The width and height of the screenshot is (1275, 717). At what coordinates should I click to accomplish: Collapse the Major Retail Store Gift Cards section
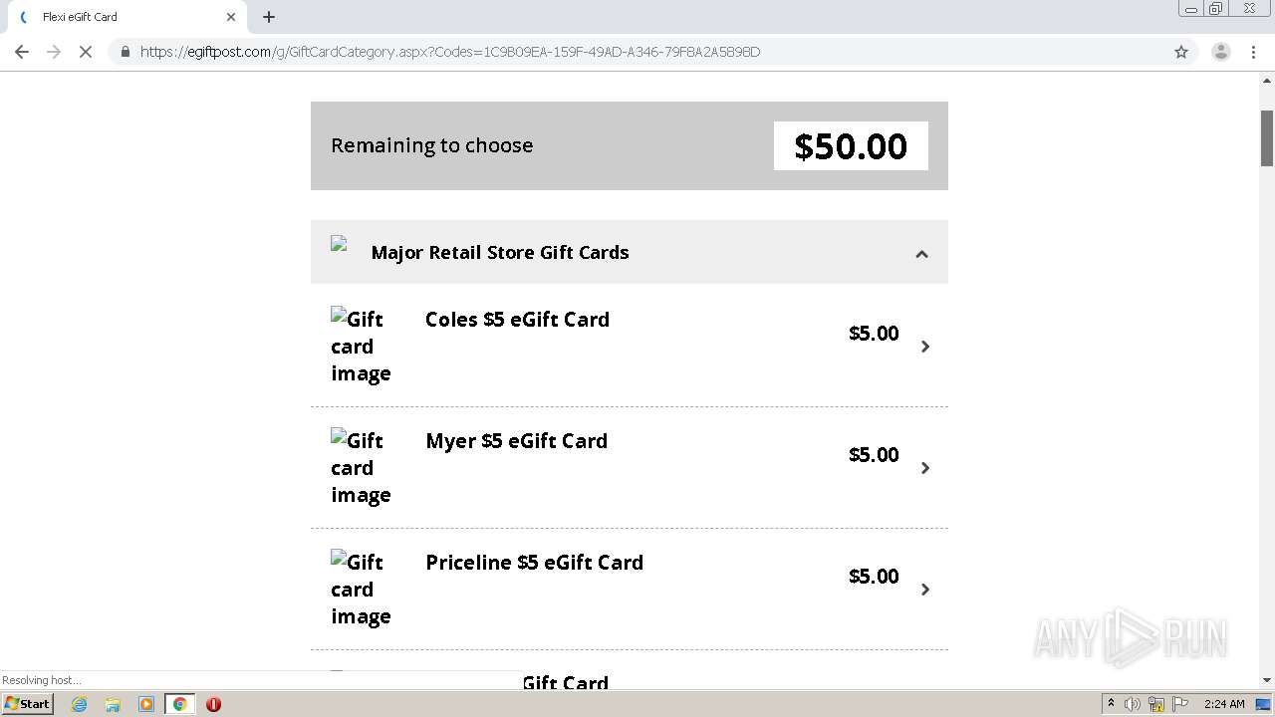click(x=921, y=254)
